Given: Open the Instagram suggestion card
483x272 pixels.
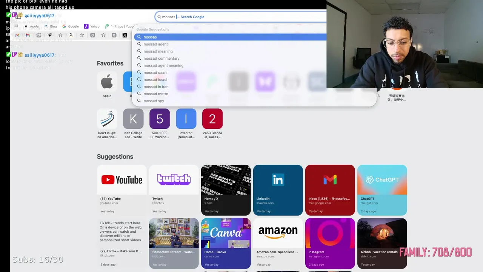Looking at the screenshot, I should [330, 243].
